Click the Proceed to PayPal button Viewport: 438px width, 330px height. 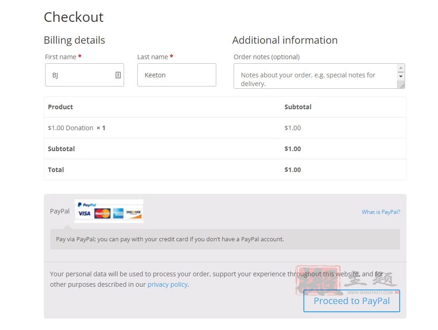(x=352, y=301)
